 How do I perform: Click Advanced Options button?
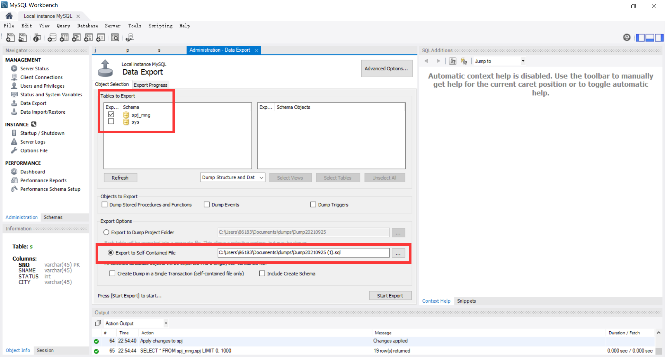pyautogui.click(x=387, y=69)
